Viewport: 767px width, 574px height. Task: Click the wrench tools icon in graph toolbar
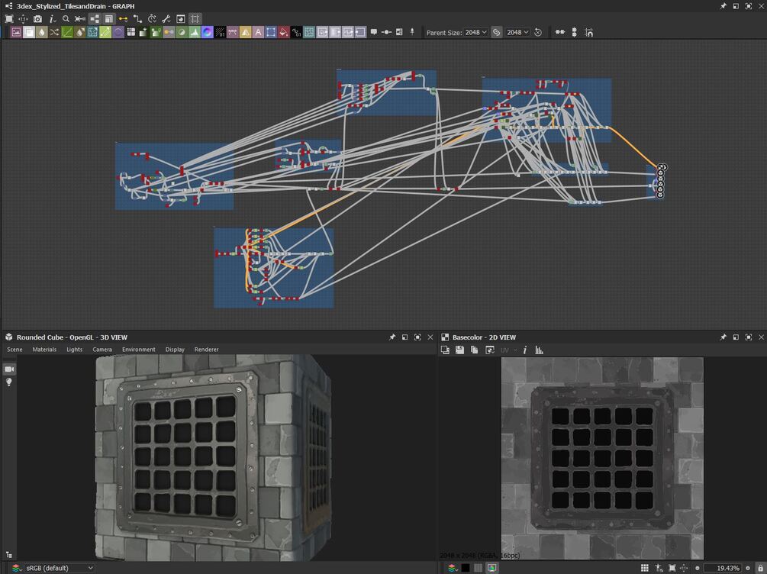166,19
